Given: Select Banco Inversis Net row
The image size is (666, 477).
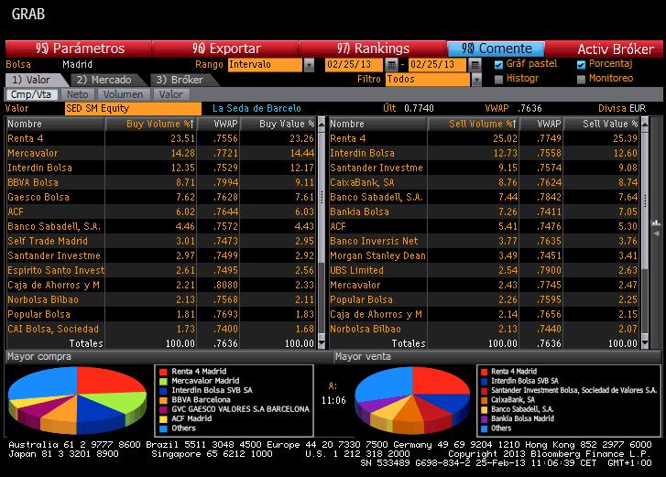Looking at the screenshot, I should pos(485,241).
